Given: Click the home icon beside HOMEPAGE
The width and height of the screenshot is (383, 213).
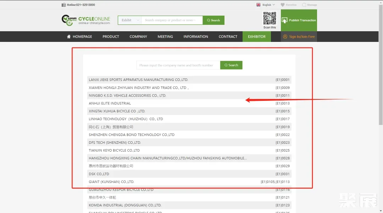Looking at the screenshot, I should pyautogui.click(x=69, y=37).
